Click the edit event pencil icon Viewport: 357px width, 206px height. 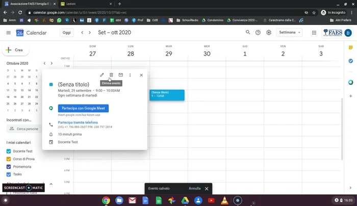[x=102, y=75]
